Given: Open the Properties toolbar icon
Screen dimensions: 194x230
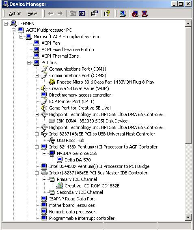Looking at the screenshot, I should coord(95,14).
